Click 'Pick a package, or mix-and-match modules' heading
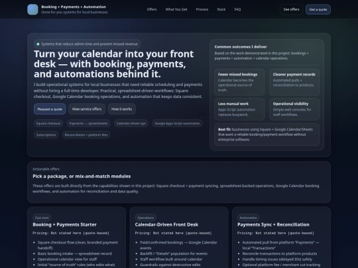Viewport: 358px width, 268px height. click(82, 177)
